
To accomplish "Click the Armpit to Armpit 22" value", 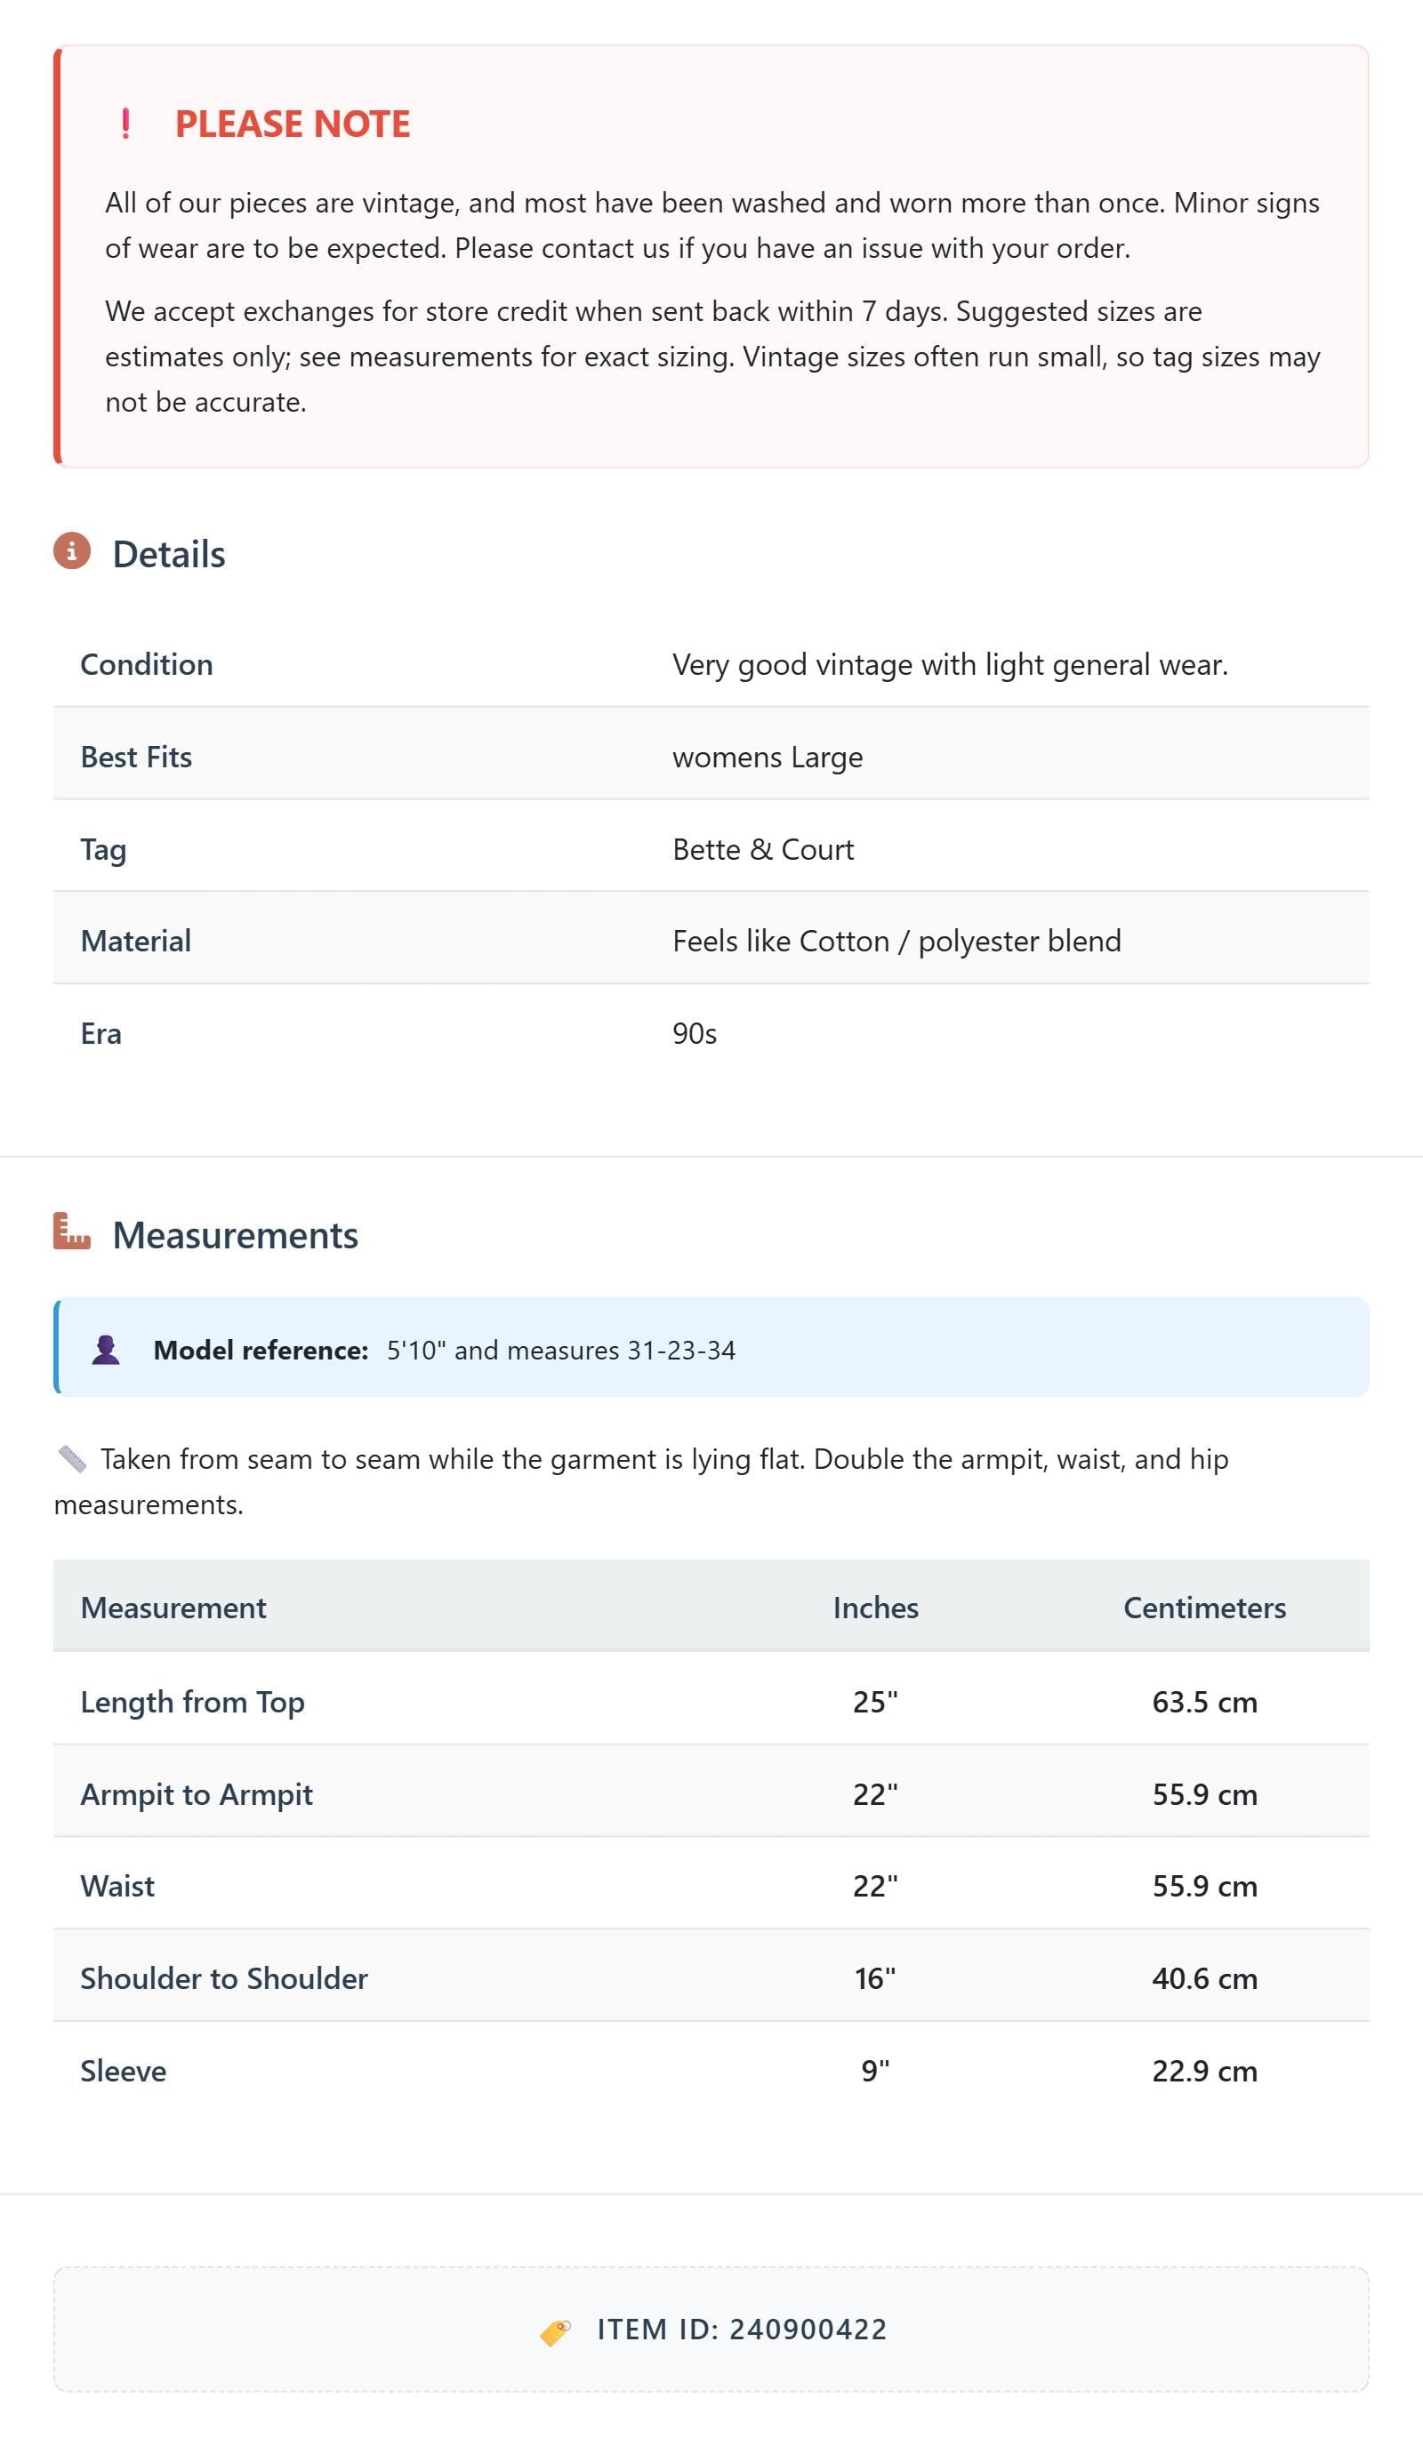I will (875, 1794).
